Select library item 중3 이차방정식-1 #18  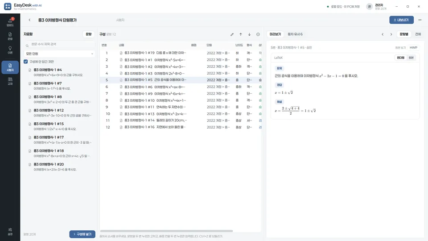tap(59, 153)
